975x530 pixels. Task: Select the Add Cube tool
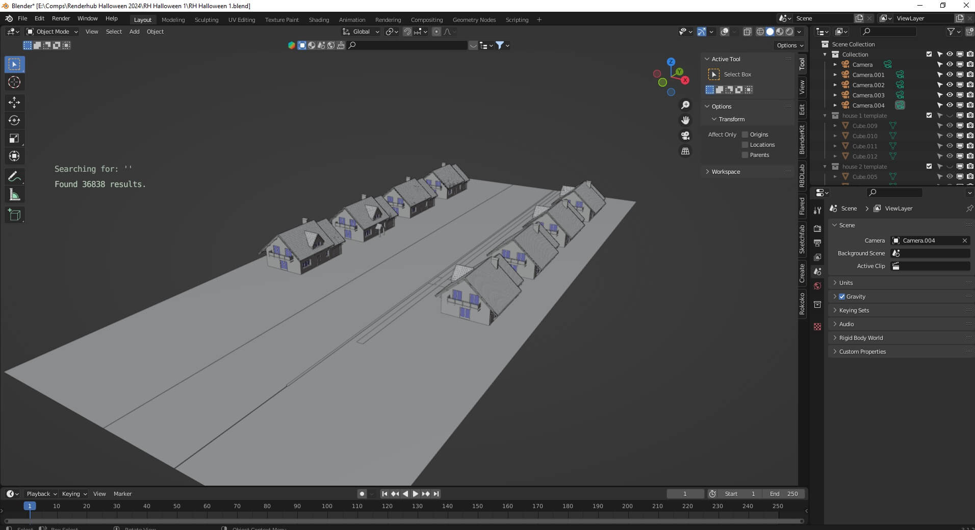[14, 215]
